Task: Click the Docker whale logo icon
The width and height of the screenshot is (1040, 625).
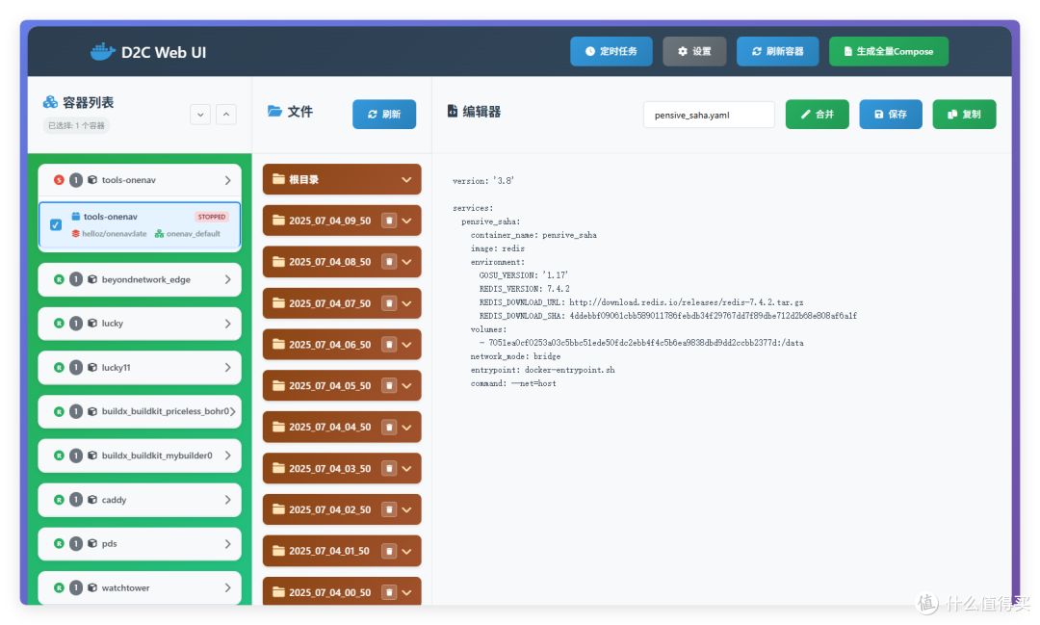Action: pos(103,52)
